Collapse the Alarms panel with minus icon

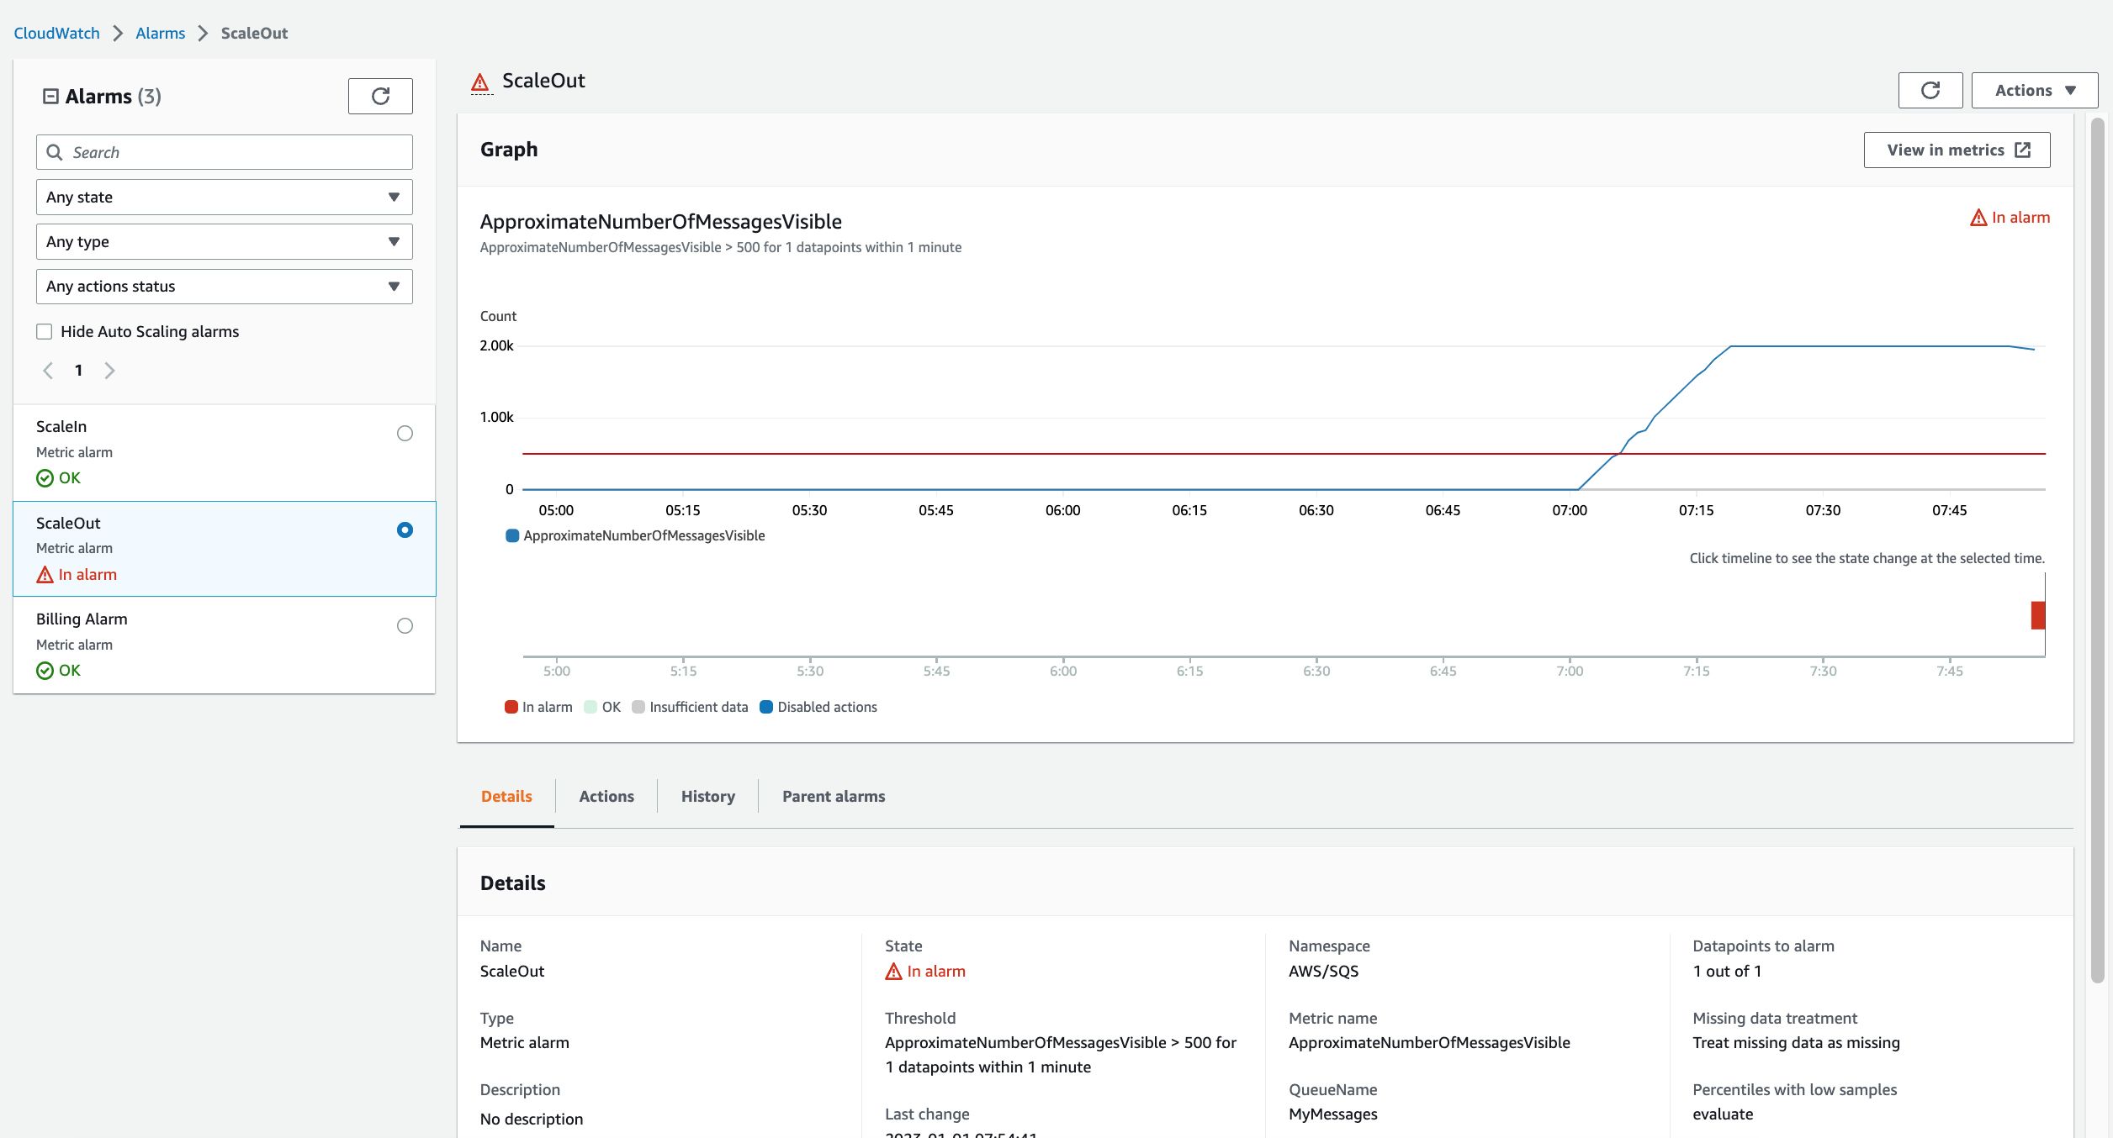click(x=50, y=97)
